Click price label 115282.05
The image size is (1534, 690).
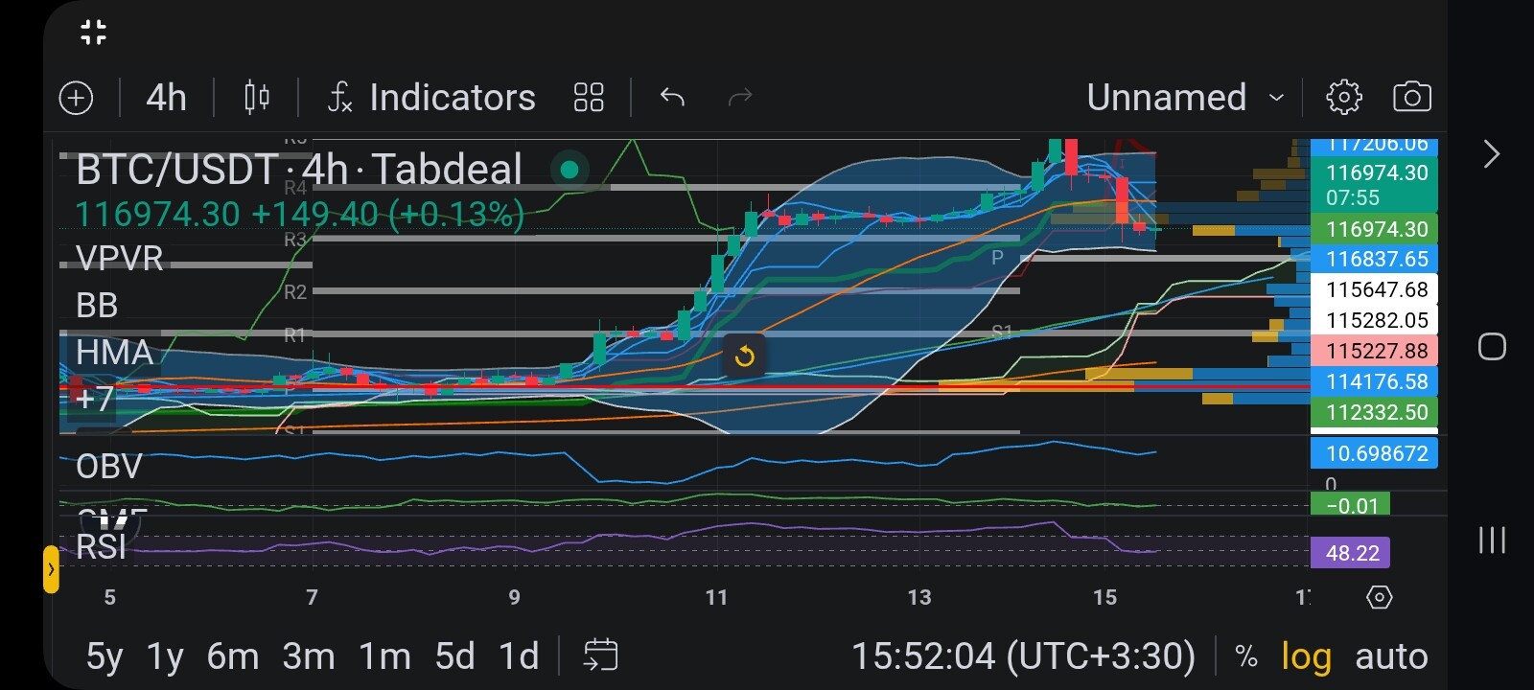[1374, 320]
